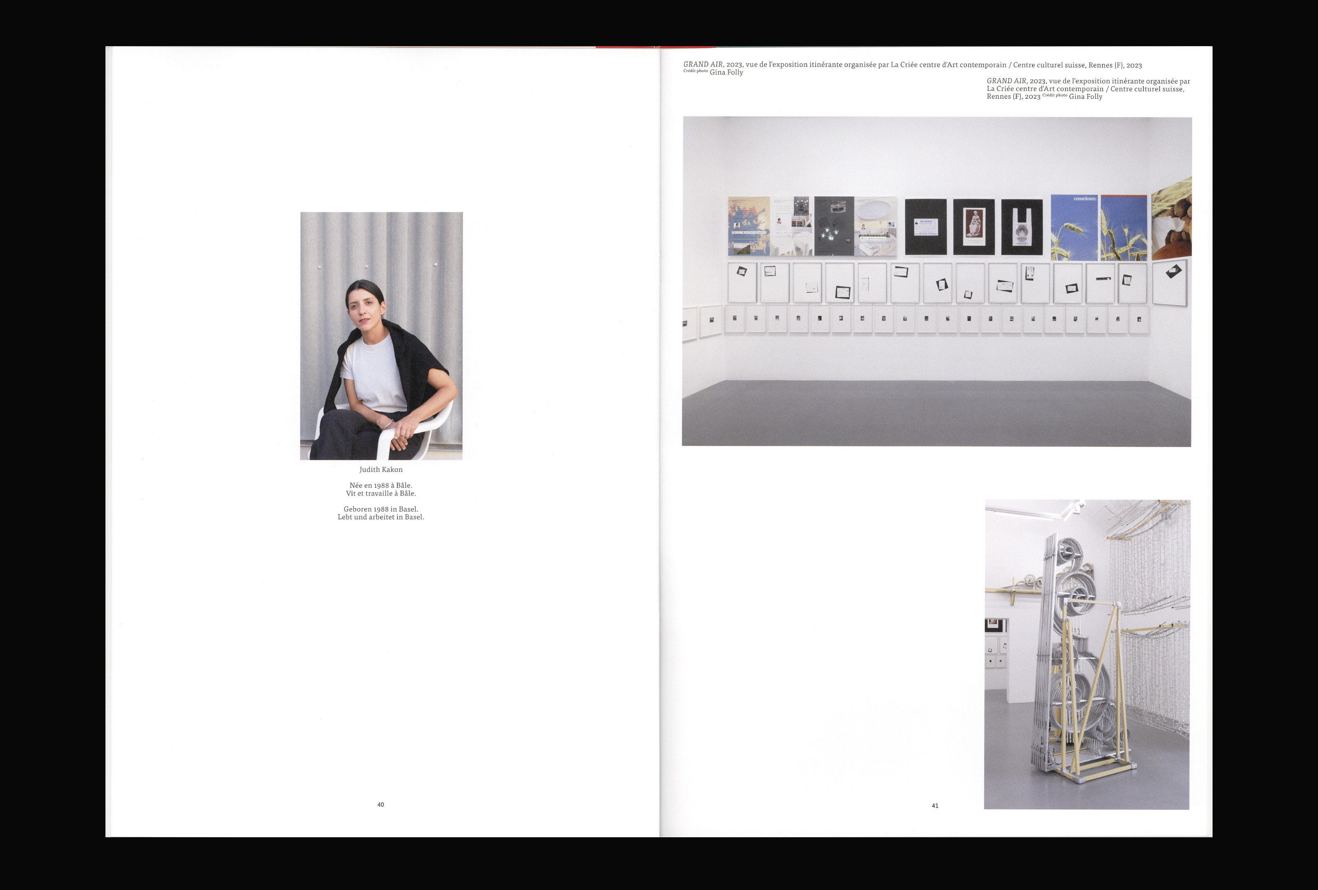Click 'Gina Folly' credit in the right-aligned caption
1318x890 pixels.
(1085, 96)
